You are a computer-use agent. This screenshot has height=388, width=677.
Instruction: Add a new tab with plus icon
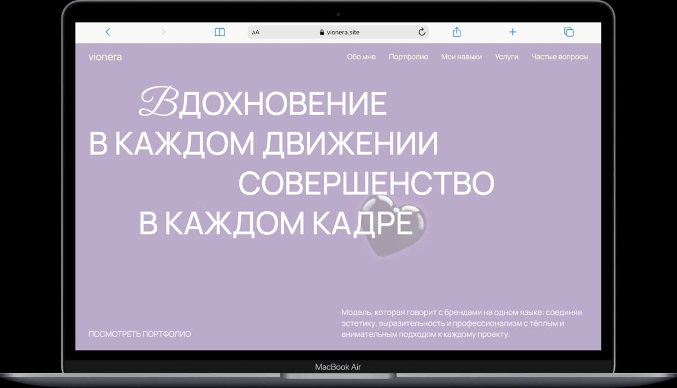512,32
